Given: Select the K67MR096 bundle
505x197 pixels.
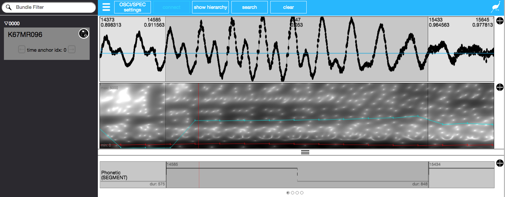Looking at the screenshot, I should [25, 35].
